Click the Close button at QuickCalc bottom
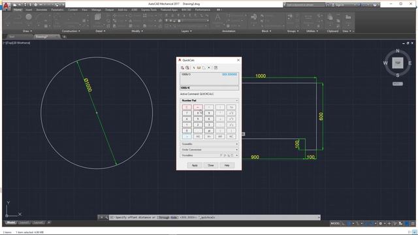The height and width of the screenshot is (235, 418). [210, 165]
